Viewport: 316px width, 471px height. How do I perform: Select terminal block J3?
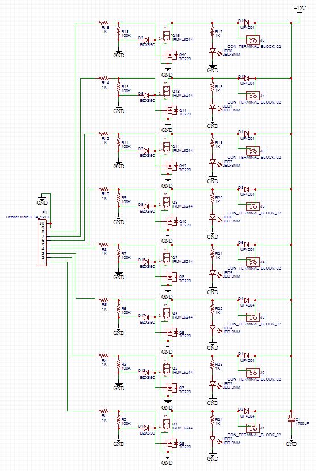click(253, 317)
